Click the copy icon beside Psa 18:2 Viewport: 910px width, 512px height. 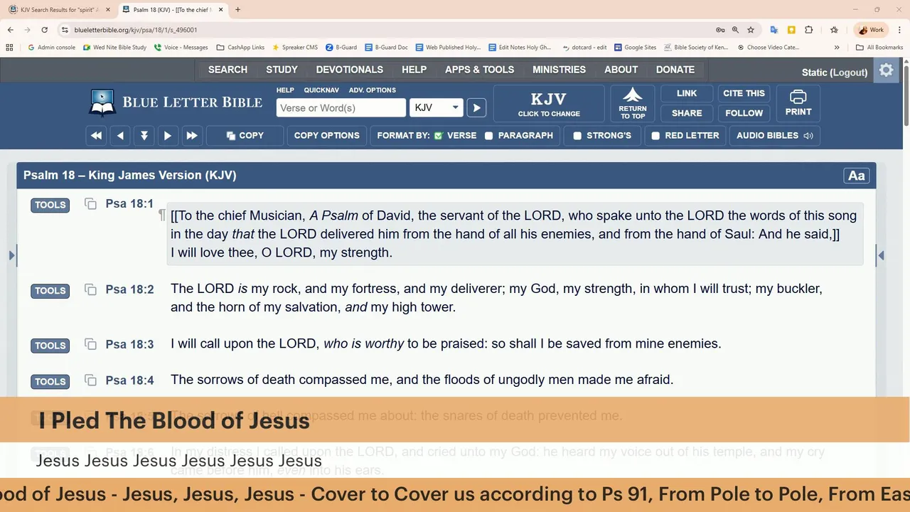(90, 289)
